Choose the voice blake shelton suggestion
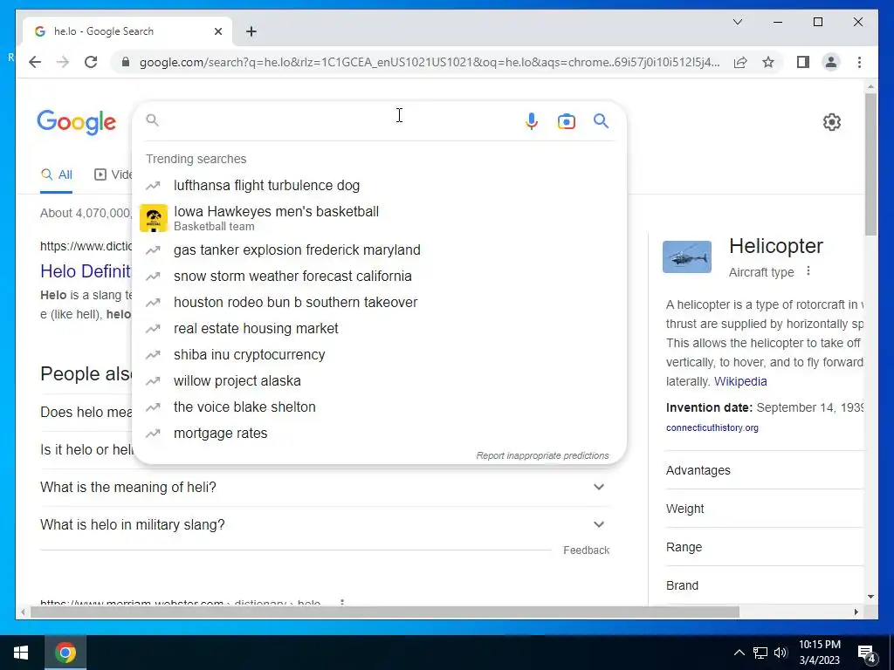Screen dimensions: 894x670 pos(379,407)
